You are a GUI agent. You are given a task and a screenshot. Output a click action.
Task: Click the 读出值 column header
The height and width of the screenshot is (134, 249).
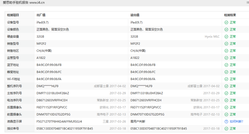click(135, 15)
